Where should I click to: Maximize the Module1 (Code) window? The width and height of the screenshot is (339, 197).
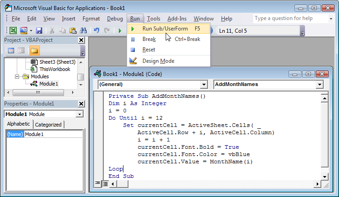point(308,74)
